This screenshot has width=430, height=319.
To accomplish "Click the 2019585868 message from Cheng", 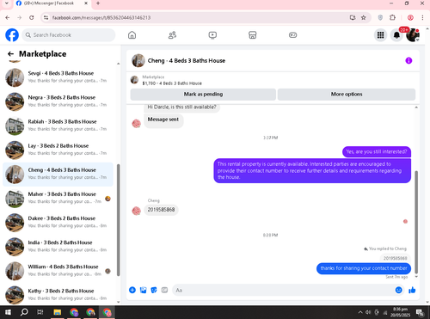I will (x=161, y=210).
